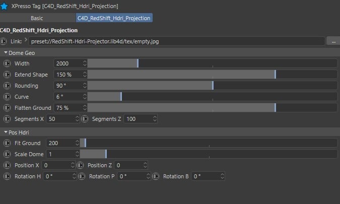This screenshot has width=340, height=204.
Task: Click the Width slider track
Action: 213,63
